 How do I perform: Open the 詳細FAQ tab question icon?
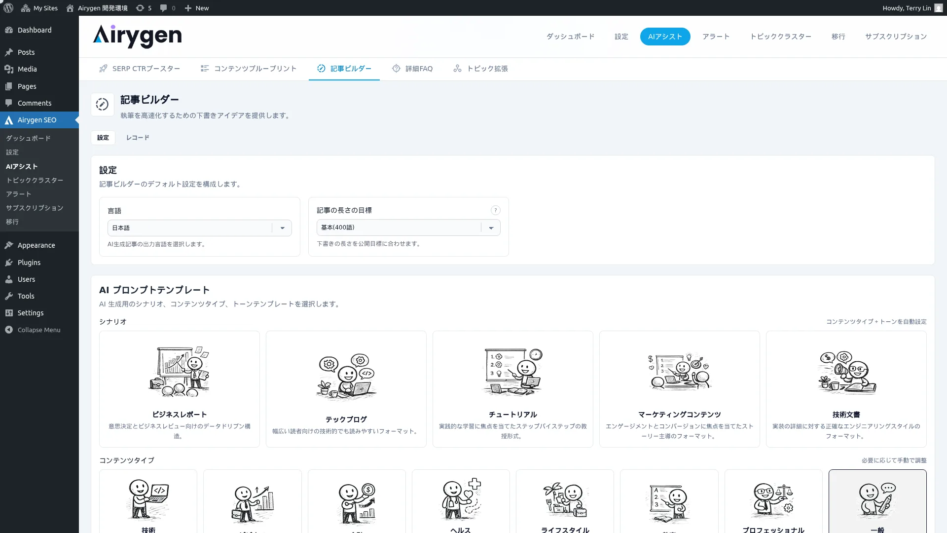click(x=396, y=69)
